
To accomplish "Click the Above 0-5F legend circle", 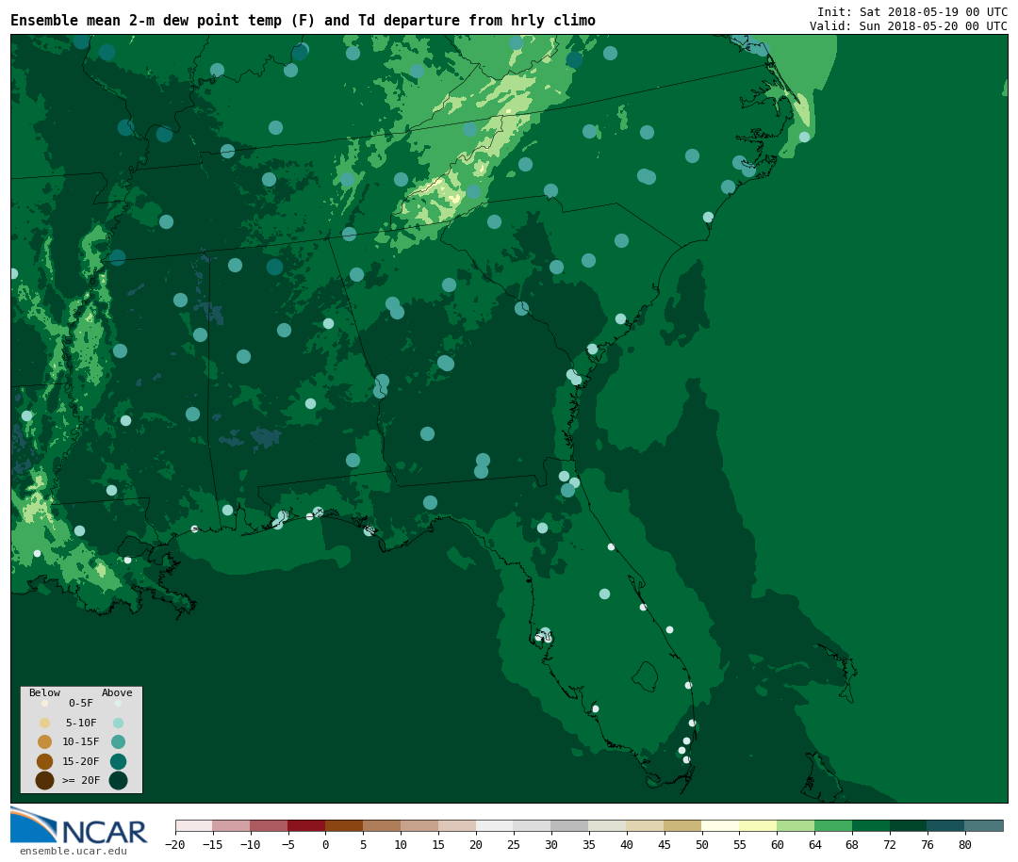I will [x=118, y=703].
